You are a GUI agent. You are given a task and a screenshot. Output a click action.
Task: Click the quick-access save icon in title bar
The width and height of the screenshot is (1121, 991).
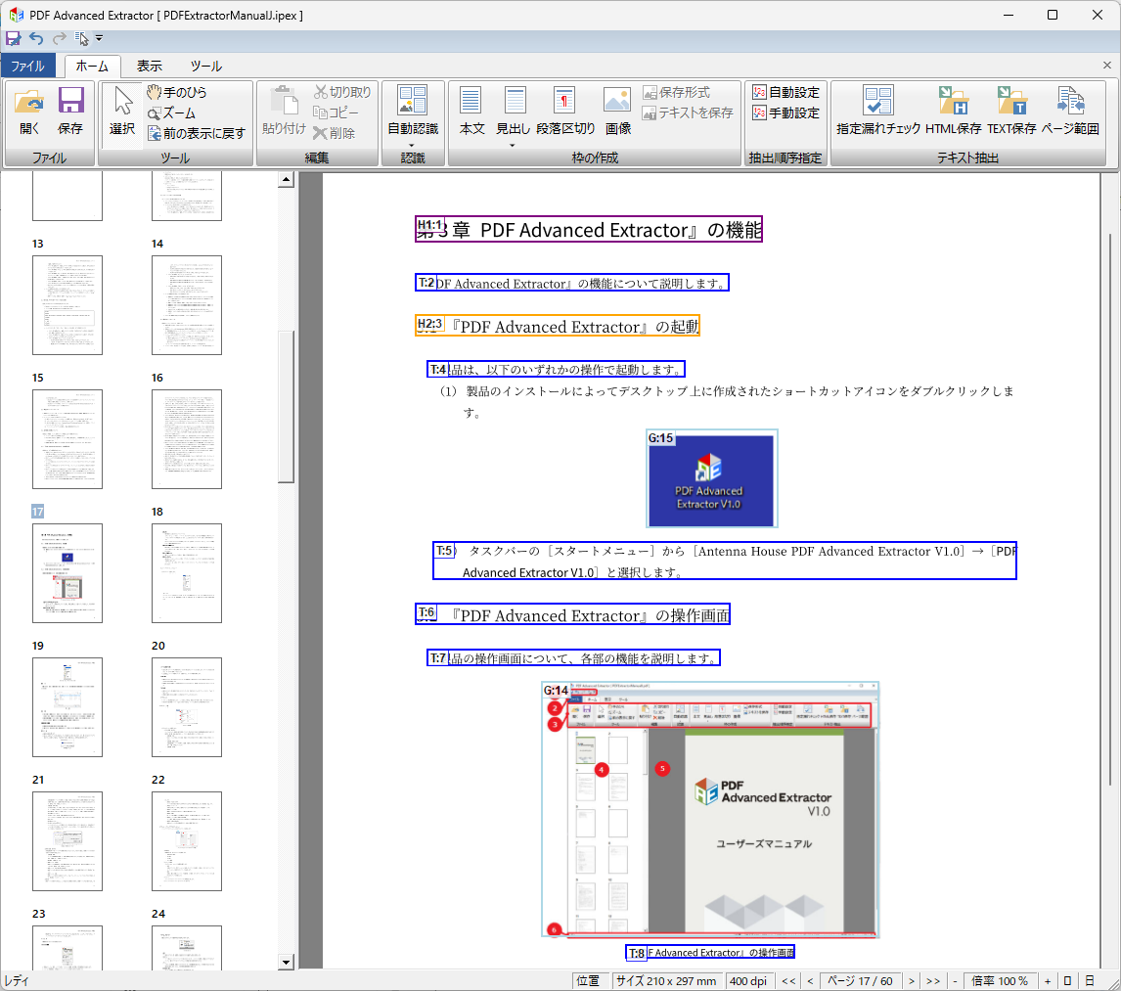(13, 38)
